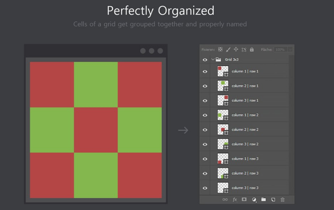Open the adjustment layer menu
This screenshot has height=210, width=334.
[x=254, y=200]
